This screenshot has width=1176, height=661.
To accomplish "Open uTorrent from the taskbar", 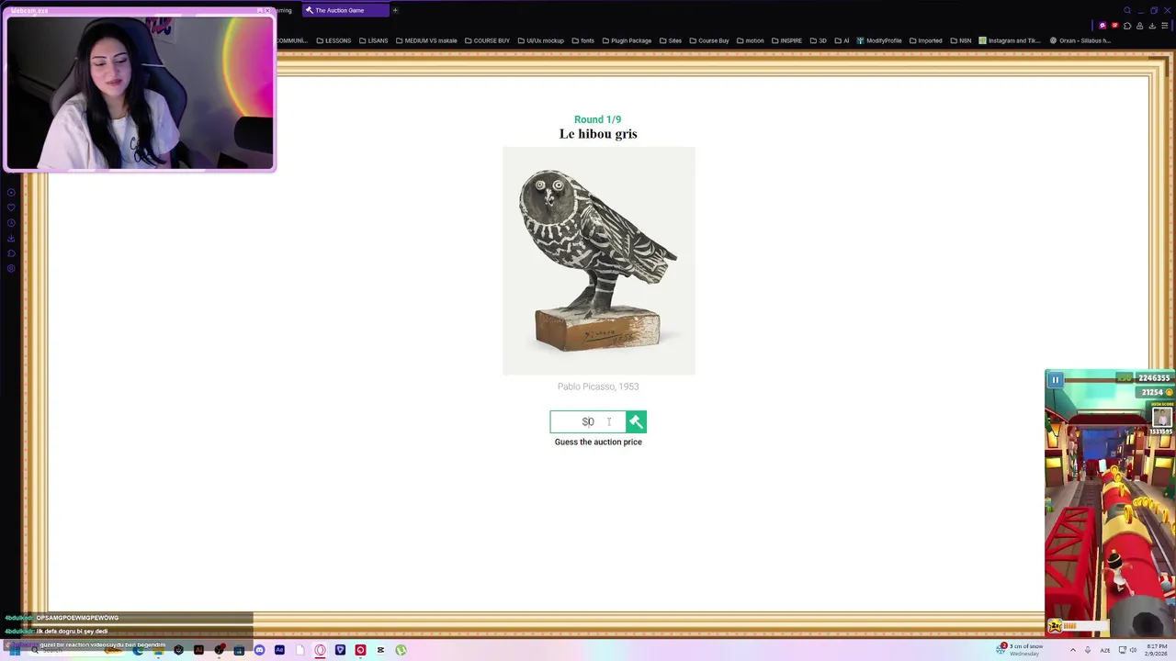I will click(401, 650).
